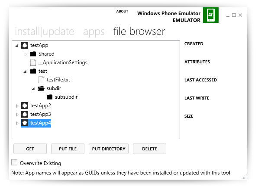This screenshot has width=258, height=187.
Task: Select the testApp label in tree
Action: click(x=39, y=45)
